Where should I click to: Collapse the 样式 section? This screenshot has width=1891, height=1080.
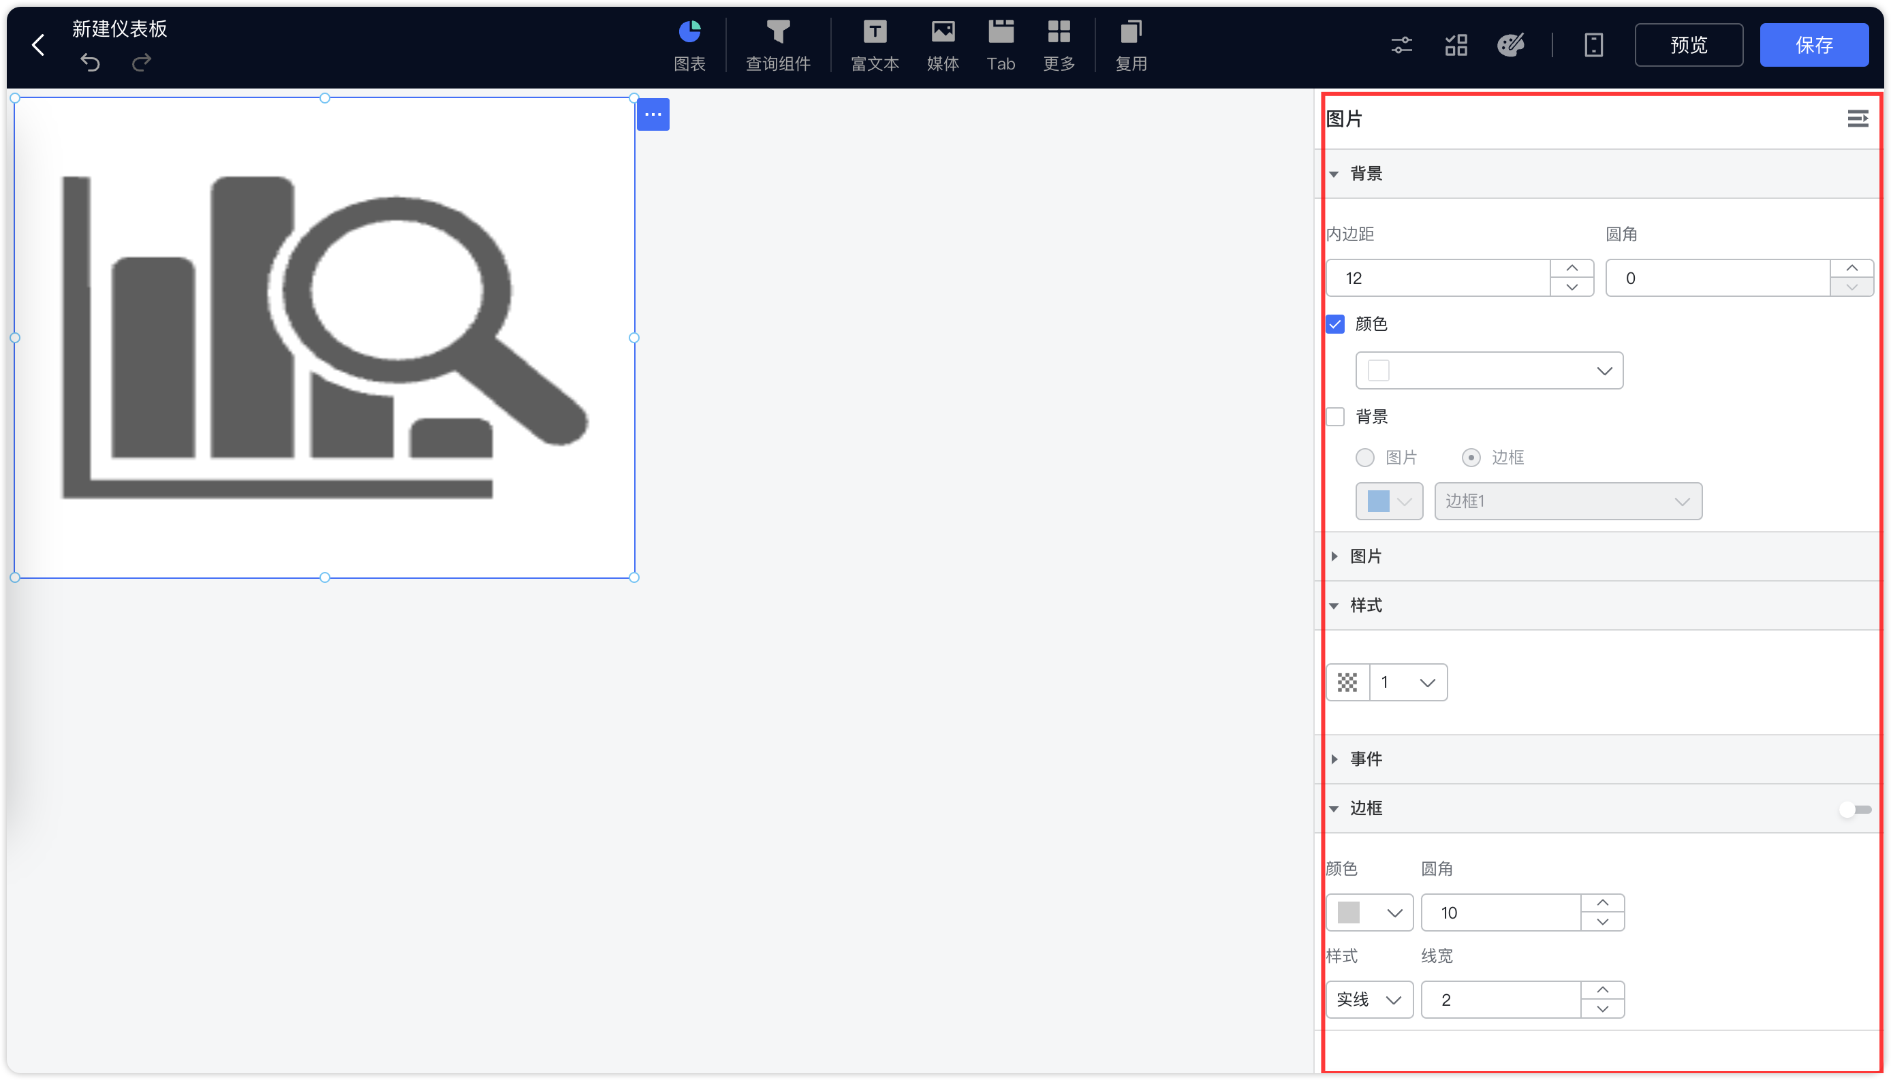click(x=1334, y=605)
